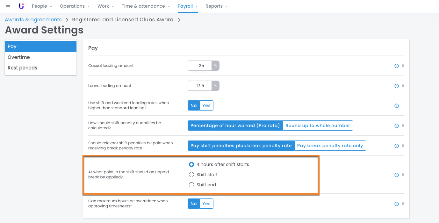This screenshot has width=439, height=223.
Task: Open help for shift penalty quantities calculation
Action: (397, 126)
